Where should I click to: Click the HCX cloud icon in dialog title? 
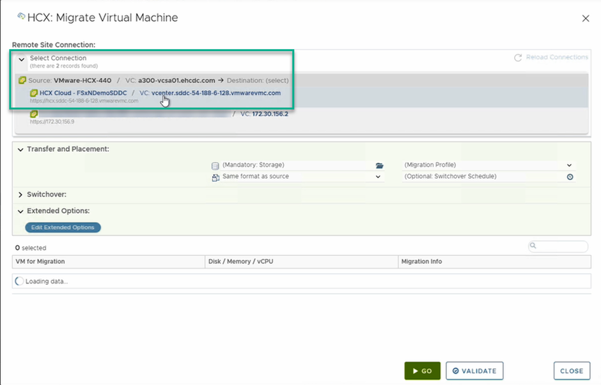point(21,16)
